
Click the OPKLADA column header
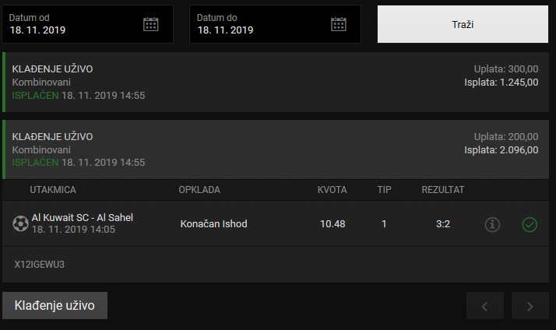pos(199,190)
